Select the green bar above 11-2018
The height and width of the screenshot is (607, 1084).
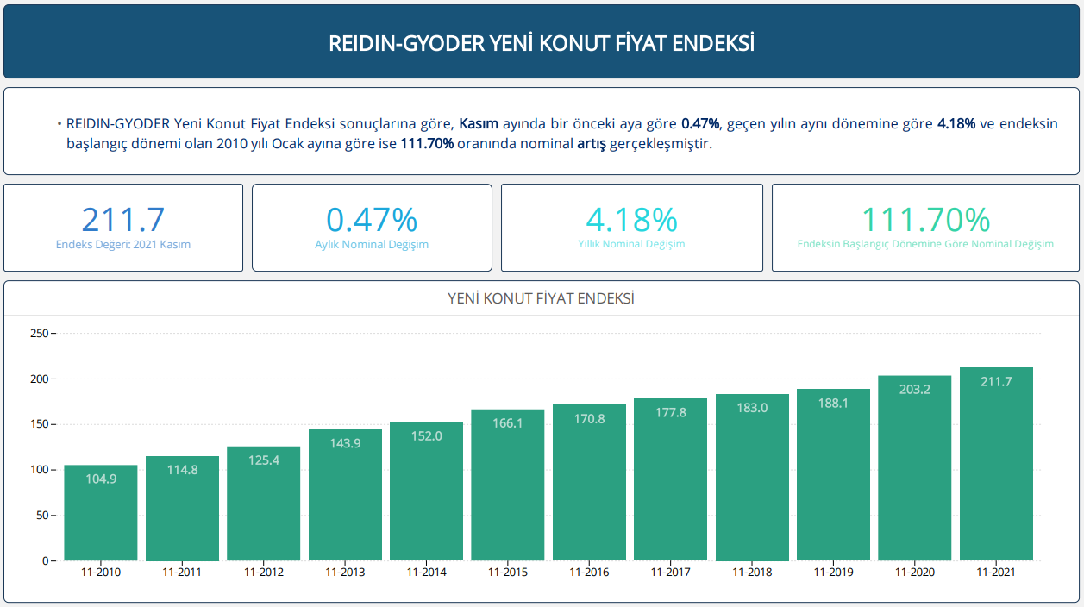coord(752,478)
